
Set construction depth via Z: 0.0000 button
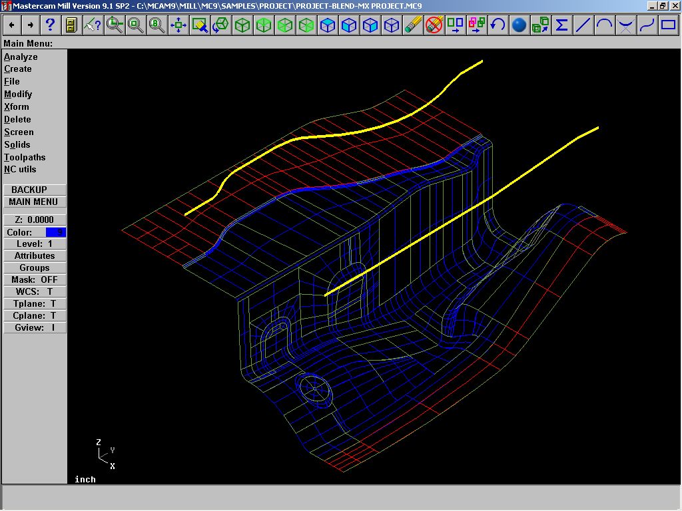click(x=35, y=220)
